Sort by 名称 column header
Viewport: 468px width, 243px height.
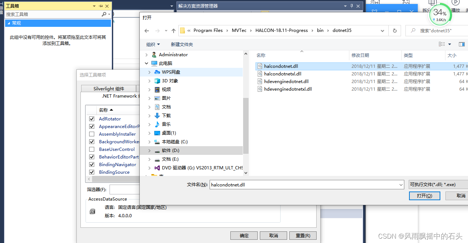(261, 55)
